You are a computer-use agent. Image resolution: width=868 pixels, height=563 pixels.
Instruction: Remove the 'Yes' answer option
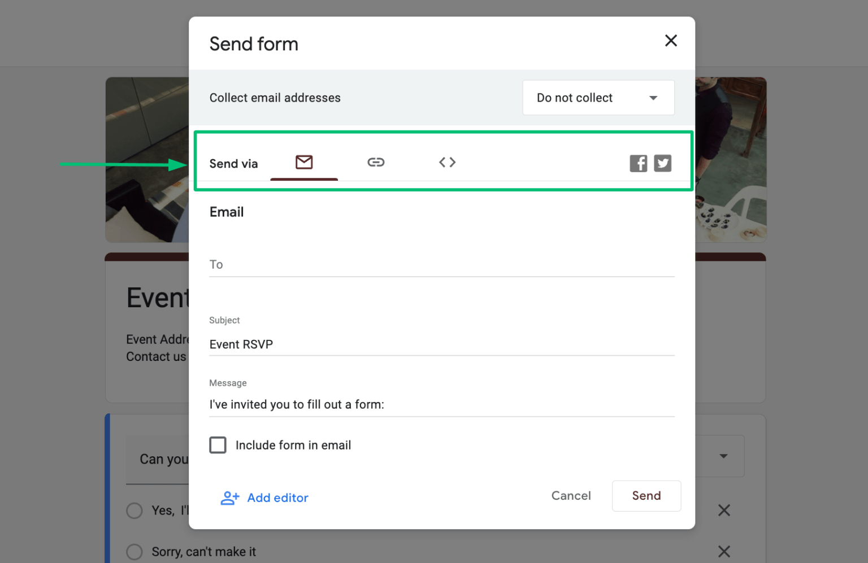click(724, 510)
